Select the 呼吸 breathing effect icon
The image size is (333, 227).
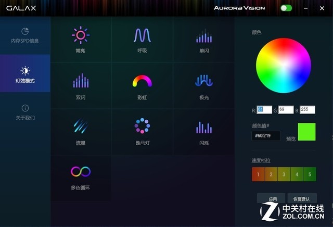click(142, 35)
